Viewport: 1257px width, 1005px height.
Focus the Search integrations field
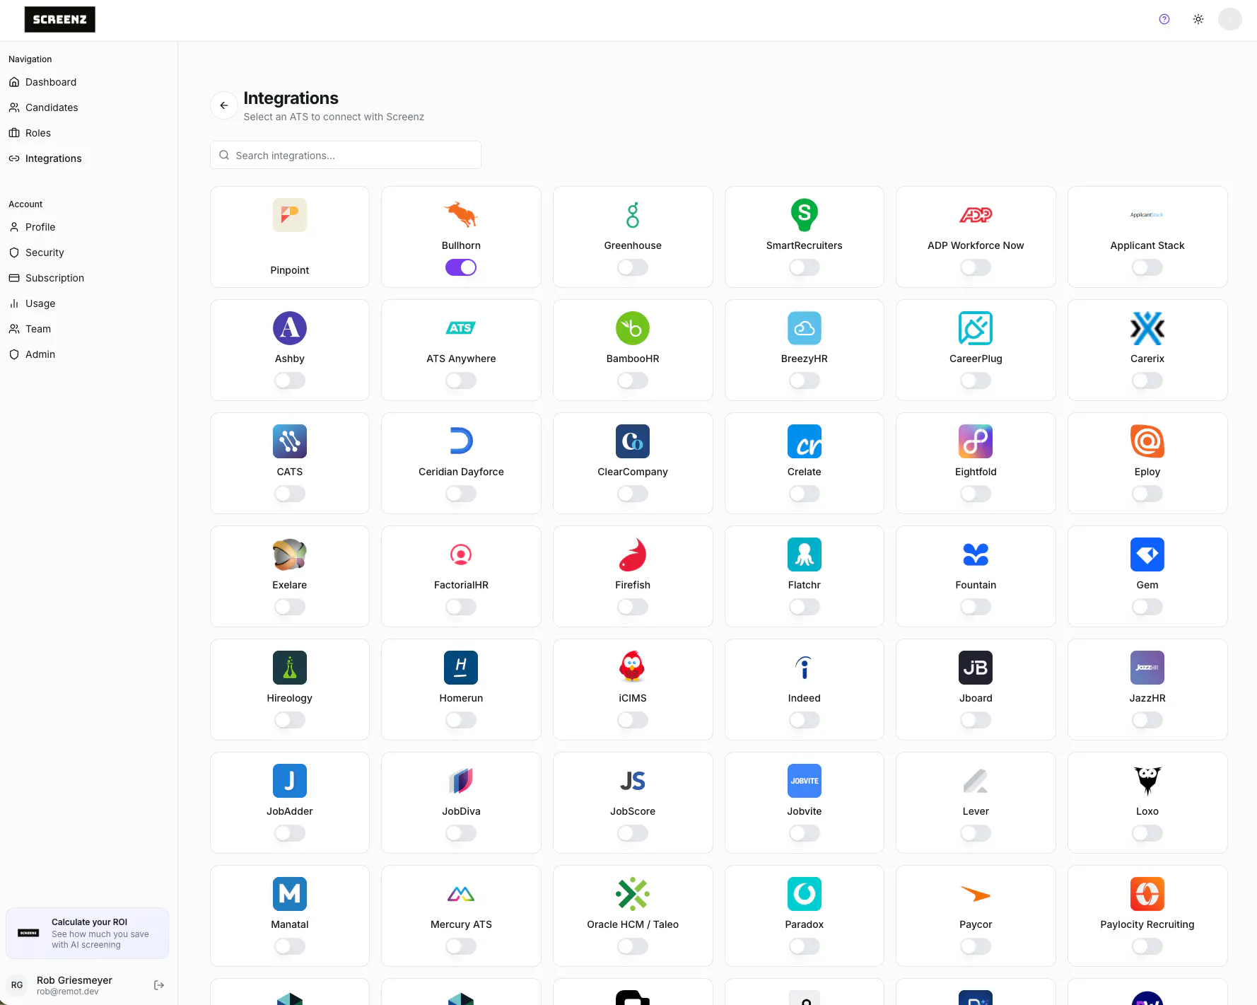346,155
